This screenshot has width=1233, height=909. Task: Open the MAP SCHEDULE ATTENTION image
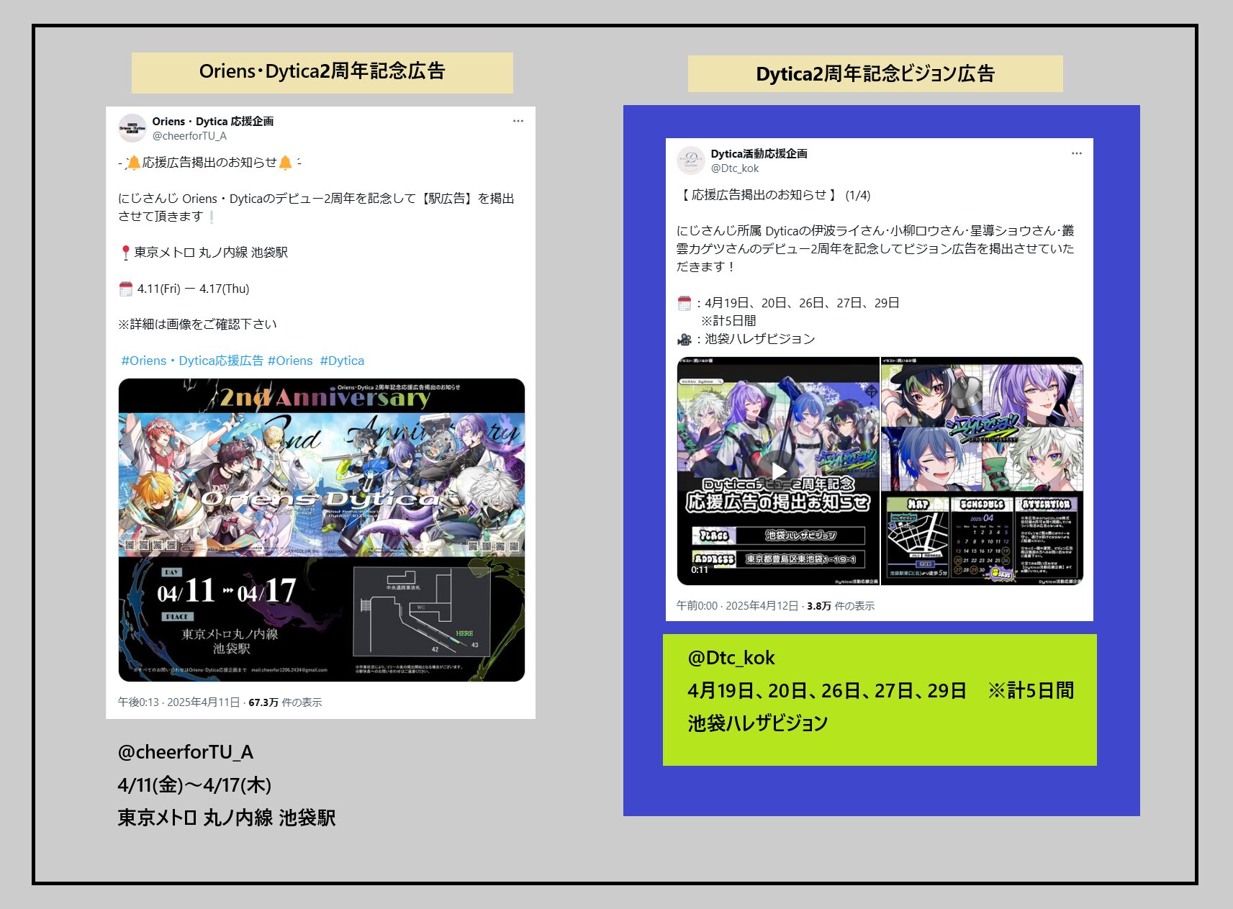tap(982, 540)
